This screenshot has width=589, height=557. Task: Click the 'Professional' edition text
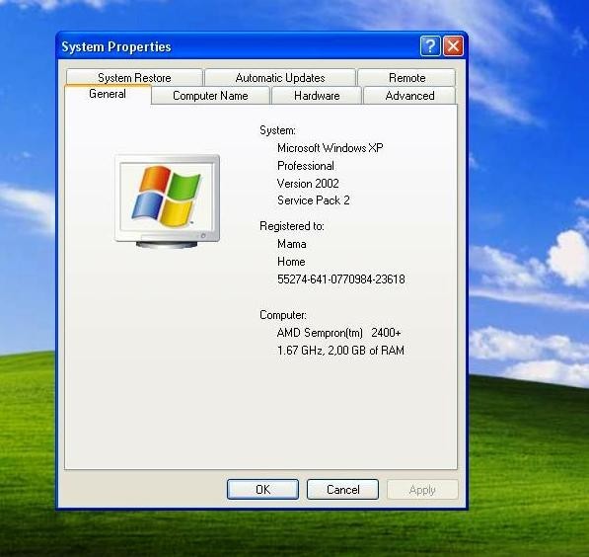(x=306, y=166)
